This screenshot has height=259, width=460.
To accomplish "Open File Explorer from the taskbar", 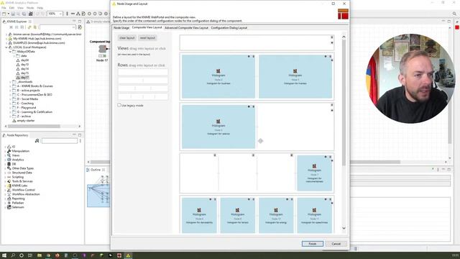I will (39, 255).
